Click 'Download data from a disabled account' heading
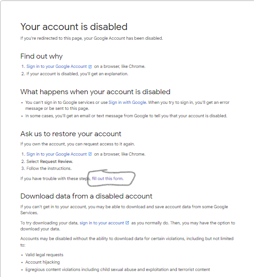 click(x=86, y=196)
